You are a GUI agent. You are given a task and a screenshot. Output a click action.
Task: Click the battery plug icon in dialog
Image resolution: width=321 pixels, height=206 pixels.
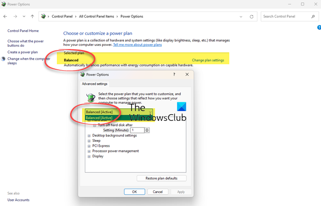tap(91, 97)
